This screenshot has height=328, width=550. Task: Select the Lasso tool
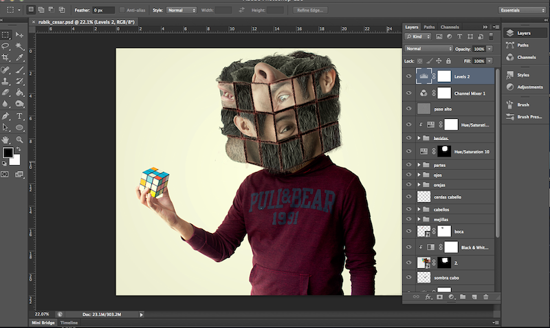[x=5, y=46]
